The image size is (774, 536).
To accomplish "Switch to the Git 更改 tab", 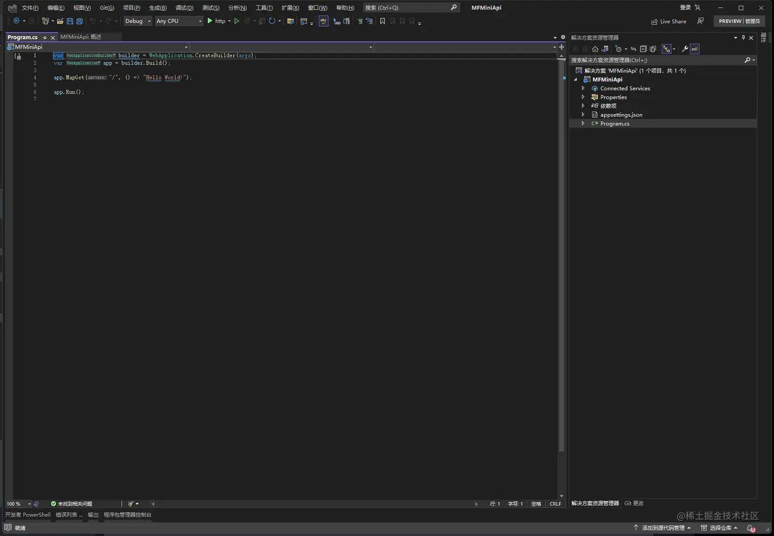I will (x=634, y=503).
